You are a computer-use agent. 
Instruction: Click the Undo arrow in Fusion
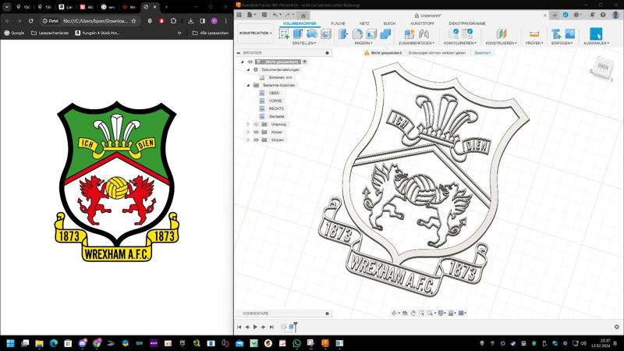point(275,15)
